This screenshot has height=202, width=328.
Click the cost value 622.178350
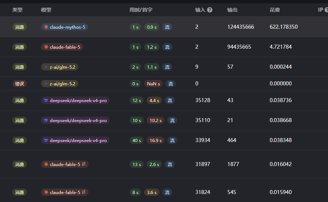(x=284, y=27)
